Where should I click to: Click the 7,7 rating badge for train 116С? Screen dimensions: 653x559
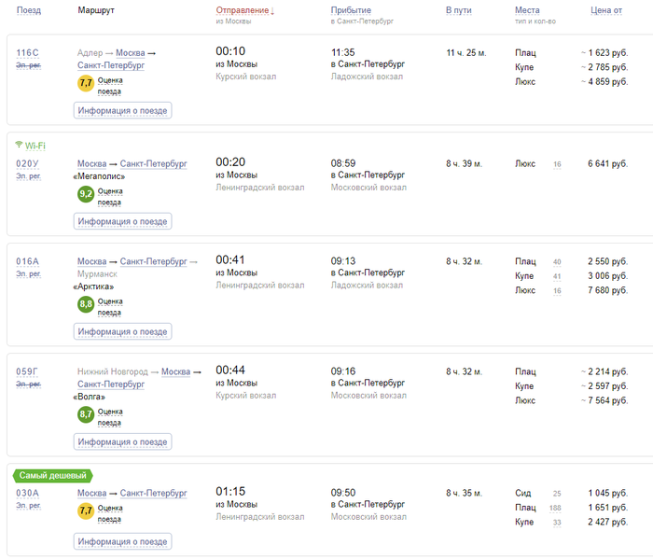coord(86,84)
